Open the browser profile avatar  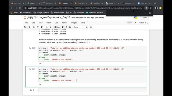[x=156, y=8]
